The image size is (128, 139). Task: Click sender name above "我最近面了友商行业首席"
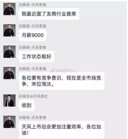(x=32, y=5)
